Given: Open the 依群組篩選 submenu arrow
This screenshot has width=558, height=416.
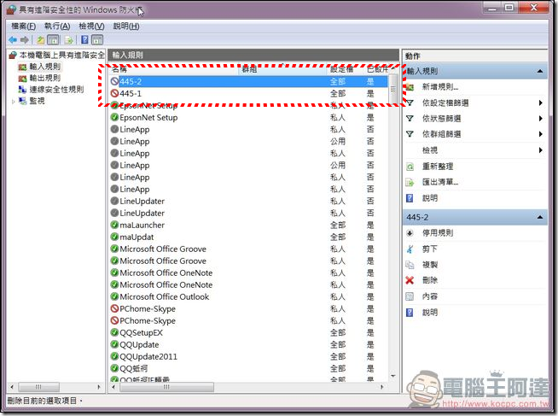Looking at the screenshot, I should 541,134.
